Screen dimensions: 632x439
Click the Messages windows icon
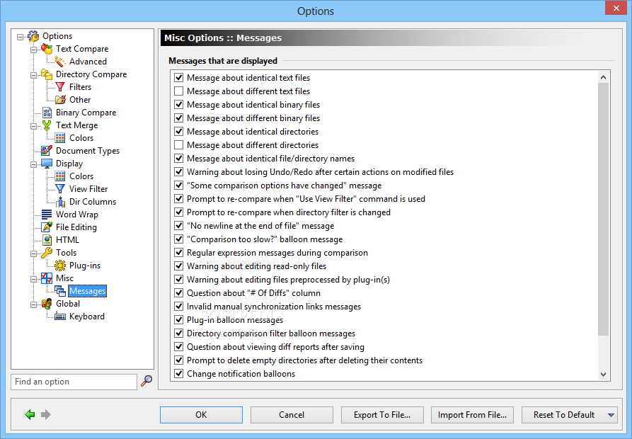pos(60,291)
